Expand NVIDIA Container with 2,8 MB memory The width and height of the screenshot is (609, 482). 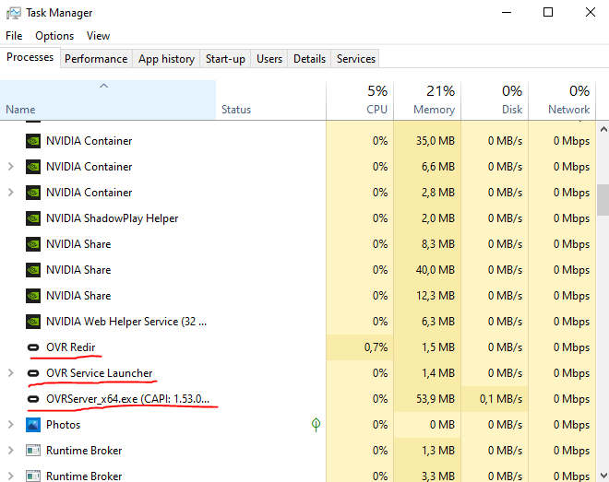pos(11,193)
